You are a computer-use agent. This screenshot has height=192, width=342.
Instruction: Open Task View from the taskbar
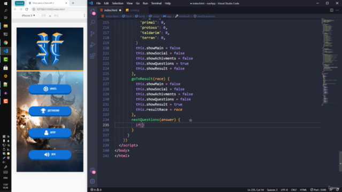[6, 18]
